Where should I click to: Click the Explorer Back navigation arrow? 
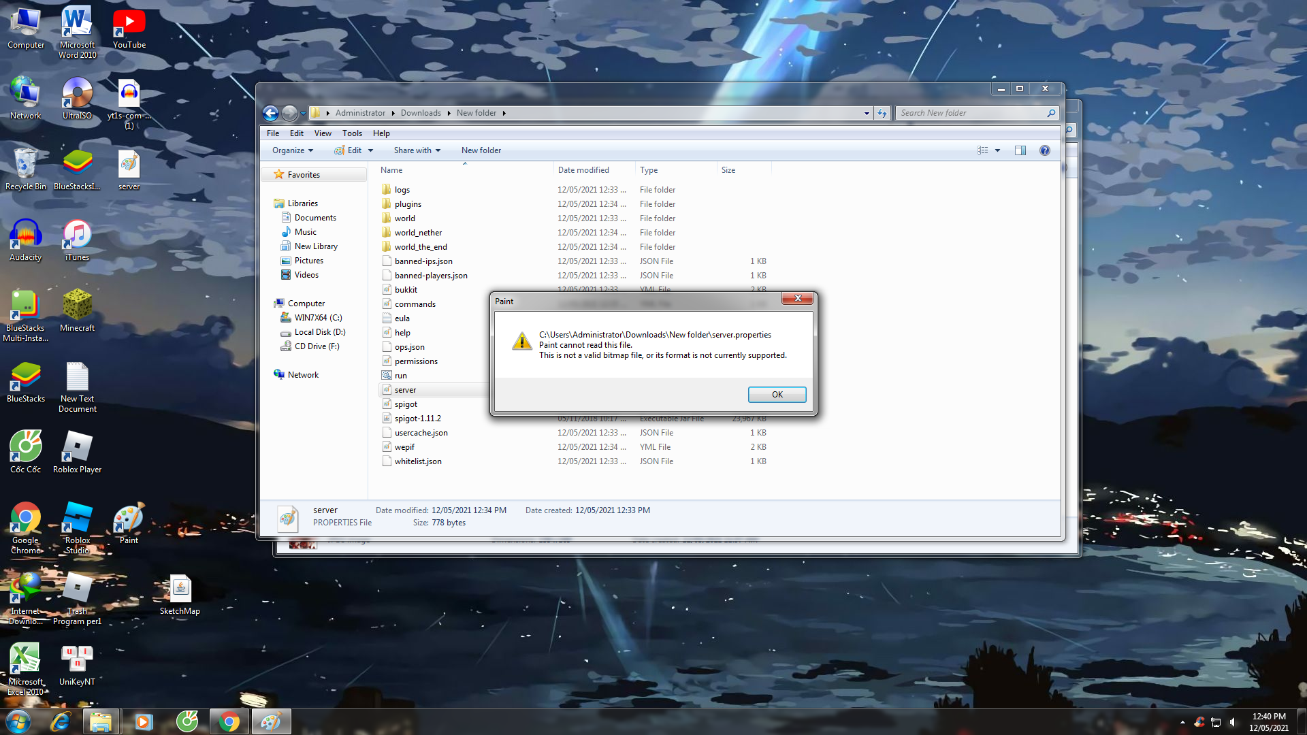point(270,113)
